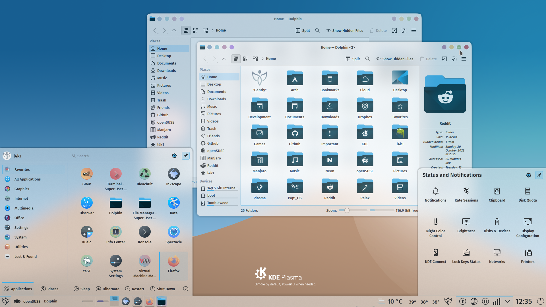This screenshot has width=546, height=307.
Task: Open Night Color Control applet
Action: [435, 228]
